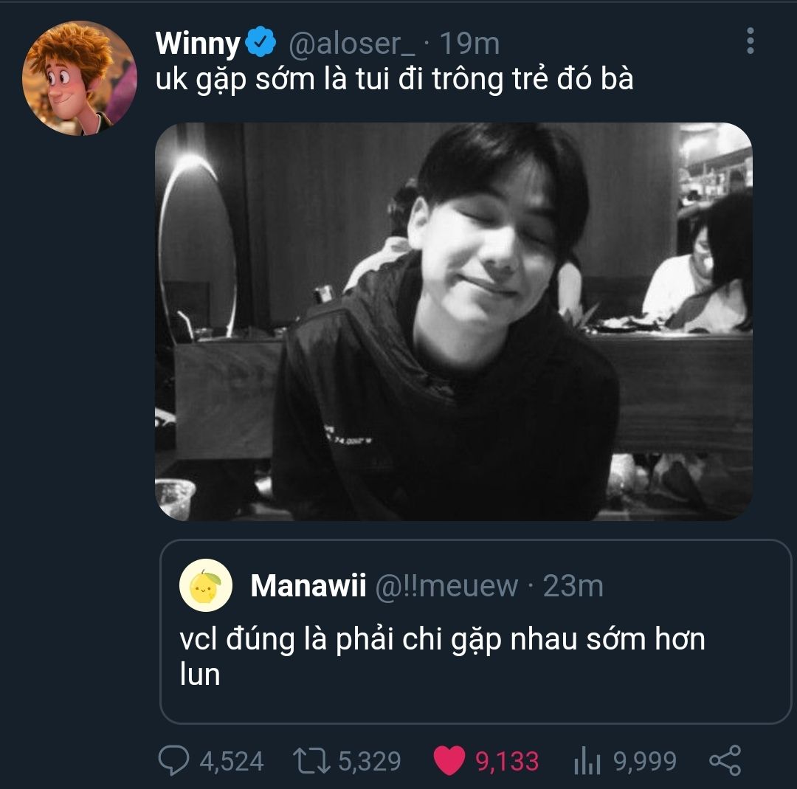Click the 23m timestamp on quoted tweet
797x789 pixels.
coord(573,586)
